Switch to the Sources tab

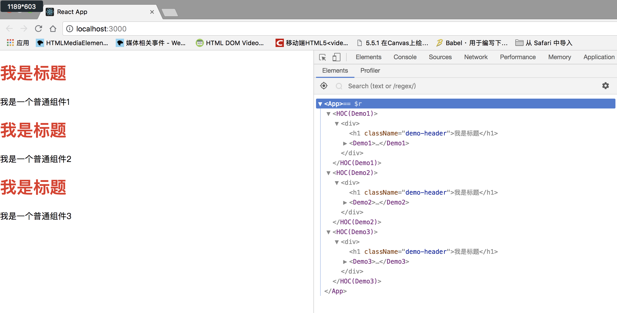pos(440,57)
